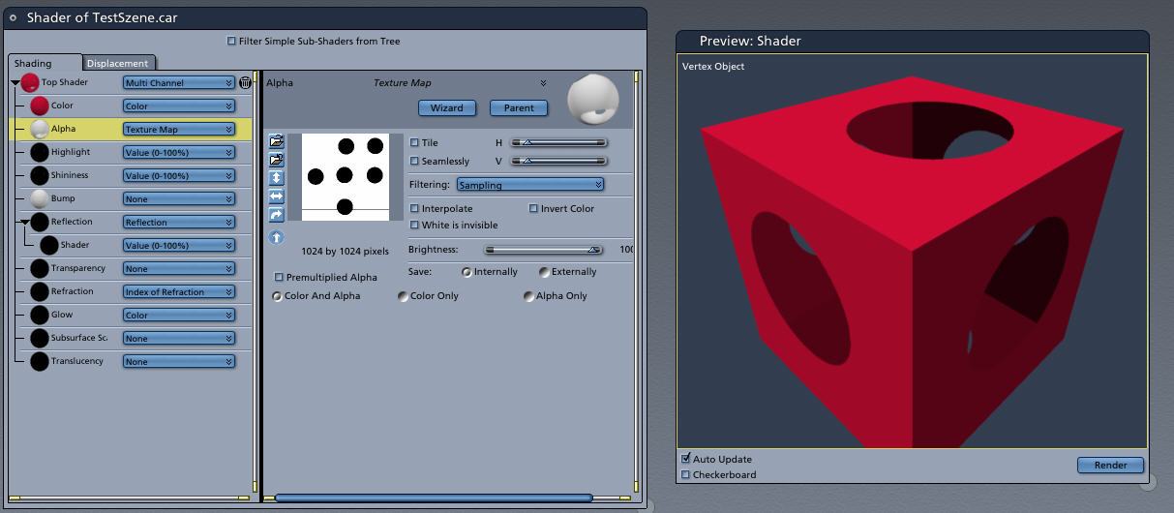
Task: Rotate the texture with the curved arrow icon
Action: coord(277,215)
